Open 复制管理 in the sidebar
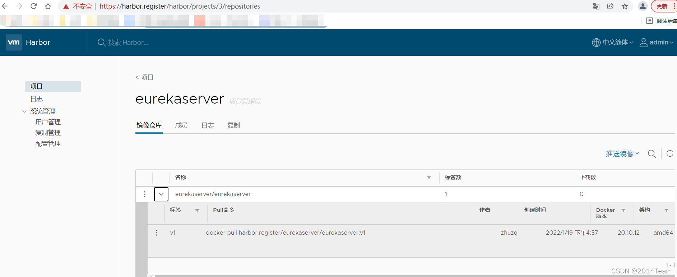Screen dimensions: 677x277 coord(48,133)
